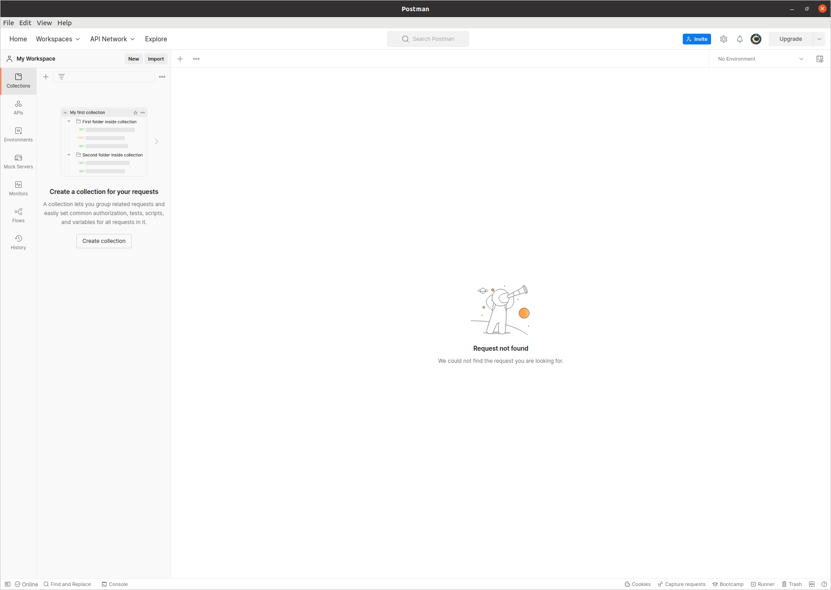Open the Mock Servers sidebar panel

click(x=18, y=161)
